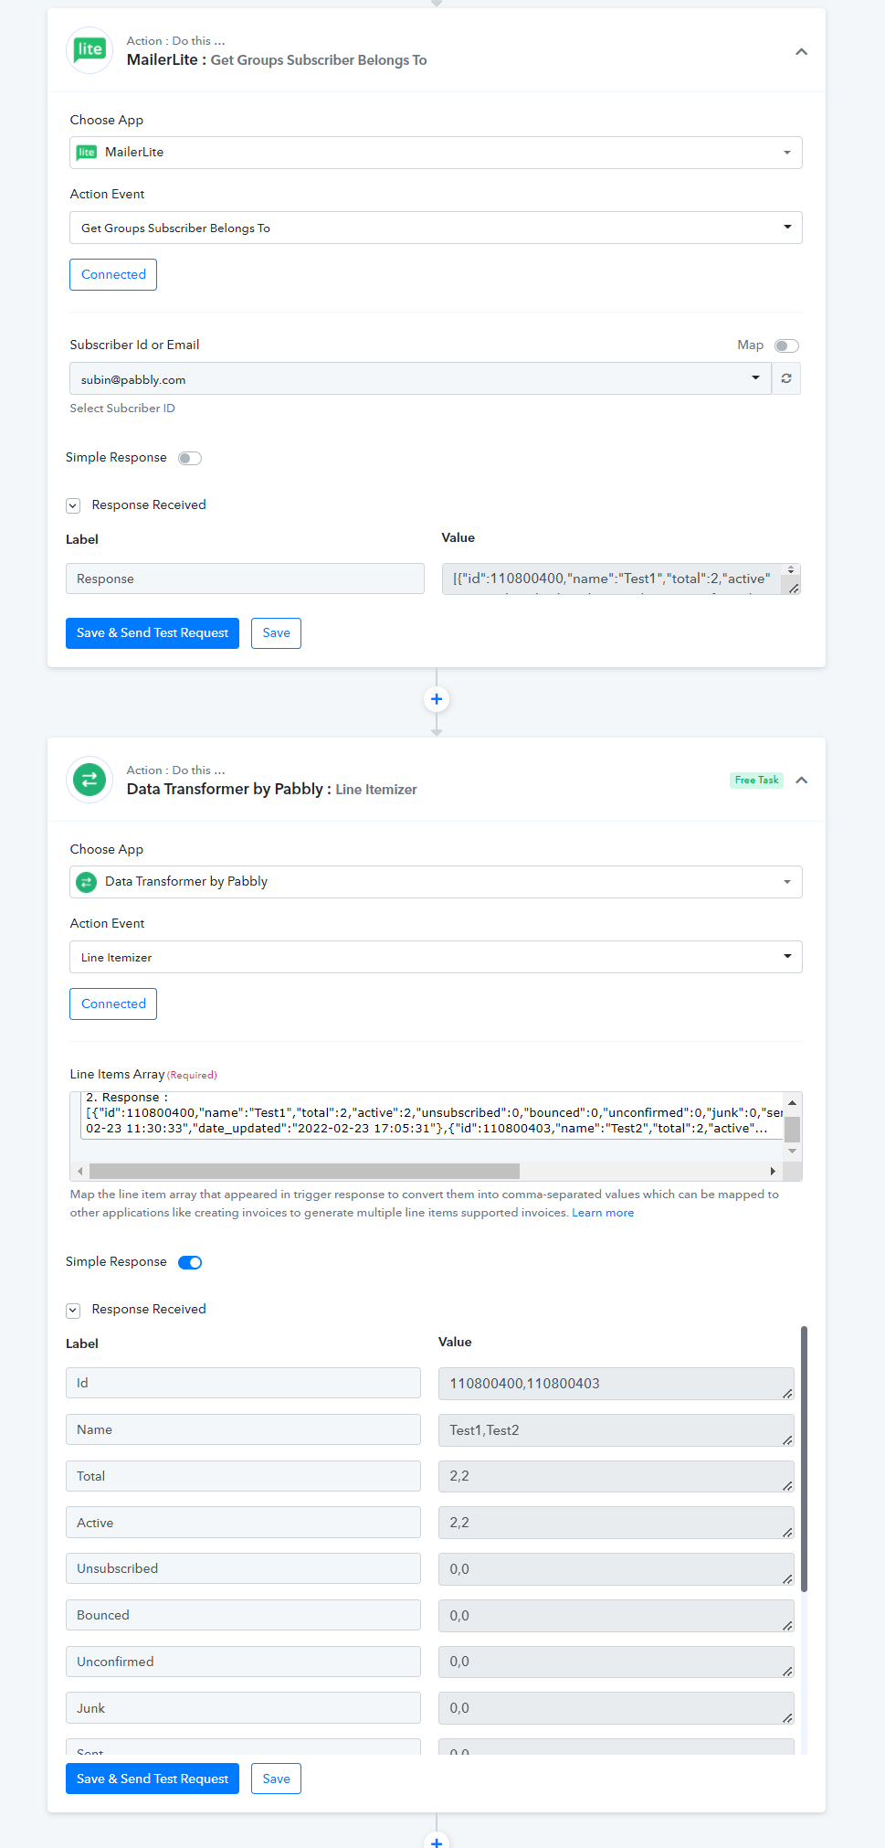Screen dimensions: 885x1848
Task: Click the vertical scrollbar of the response list
Action: (x=804, y=1459)
